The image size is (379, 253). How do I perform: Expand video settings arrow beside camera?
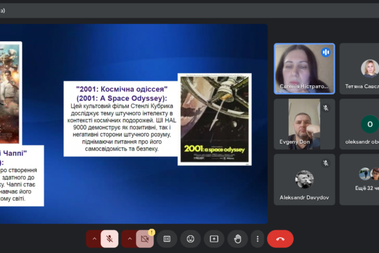pyautogui.click(x=129, y=239)
